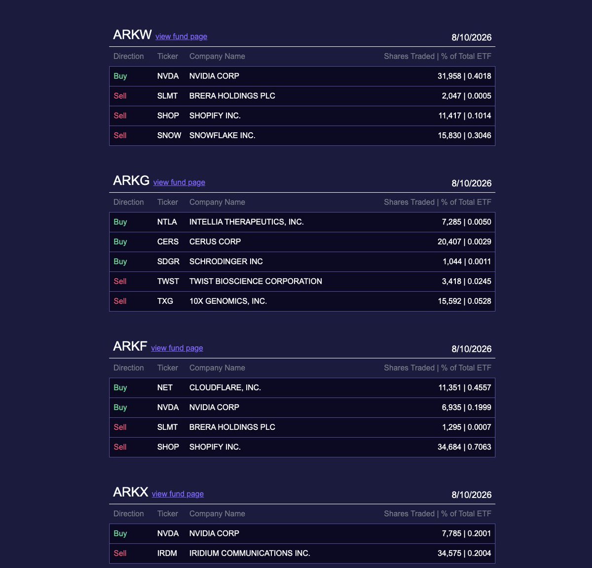Image resolution: width=592 pixels, height=568 pixels.
Task: Select the NVDA buy row in ARKW
Action: click(302, 76)
